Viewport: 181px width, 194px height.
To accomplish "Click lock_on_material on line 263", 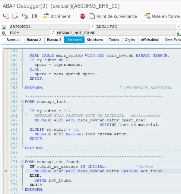I will point(138,125).
